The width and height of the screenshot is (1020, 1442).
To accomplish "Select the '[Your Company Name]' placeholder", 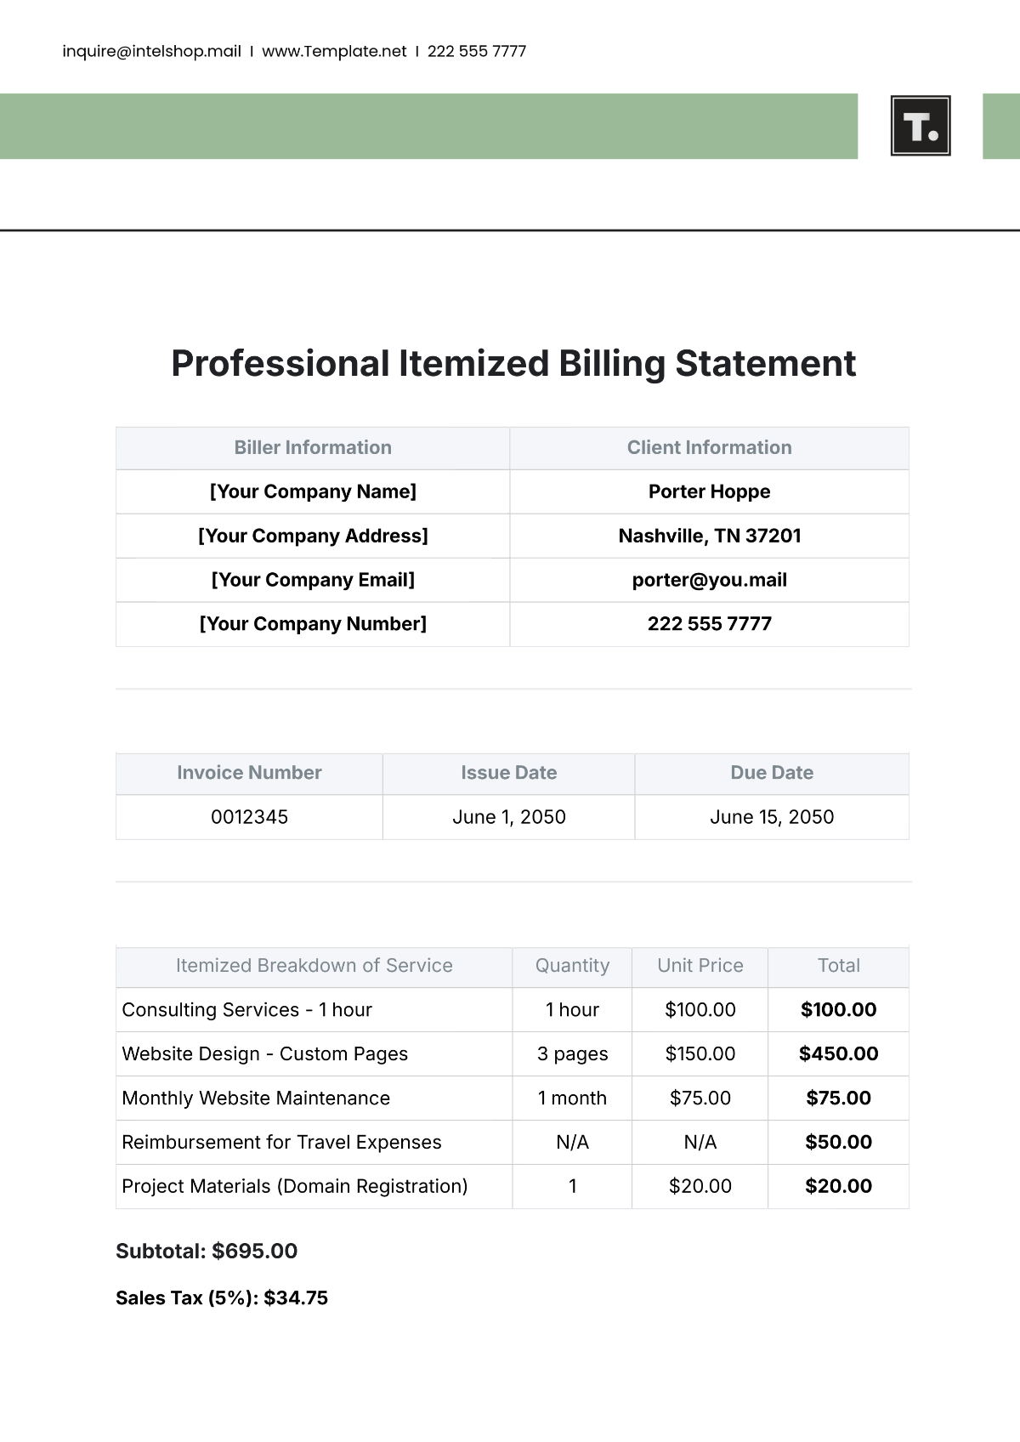I will (x=313, y=491).
